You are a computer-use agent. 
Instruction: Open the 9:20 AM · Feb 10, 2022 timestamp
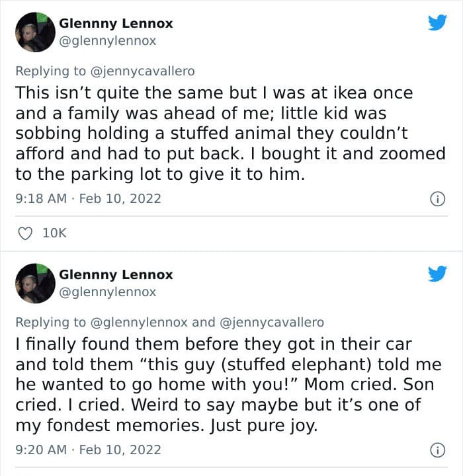click(88, 450)
